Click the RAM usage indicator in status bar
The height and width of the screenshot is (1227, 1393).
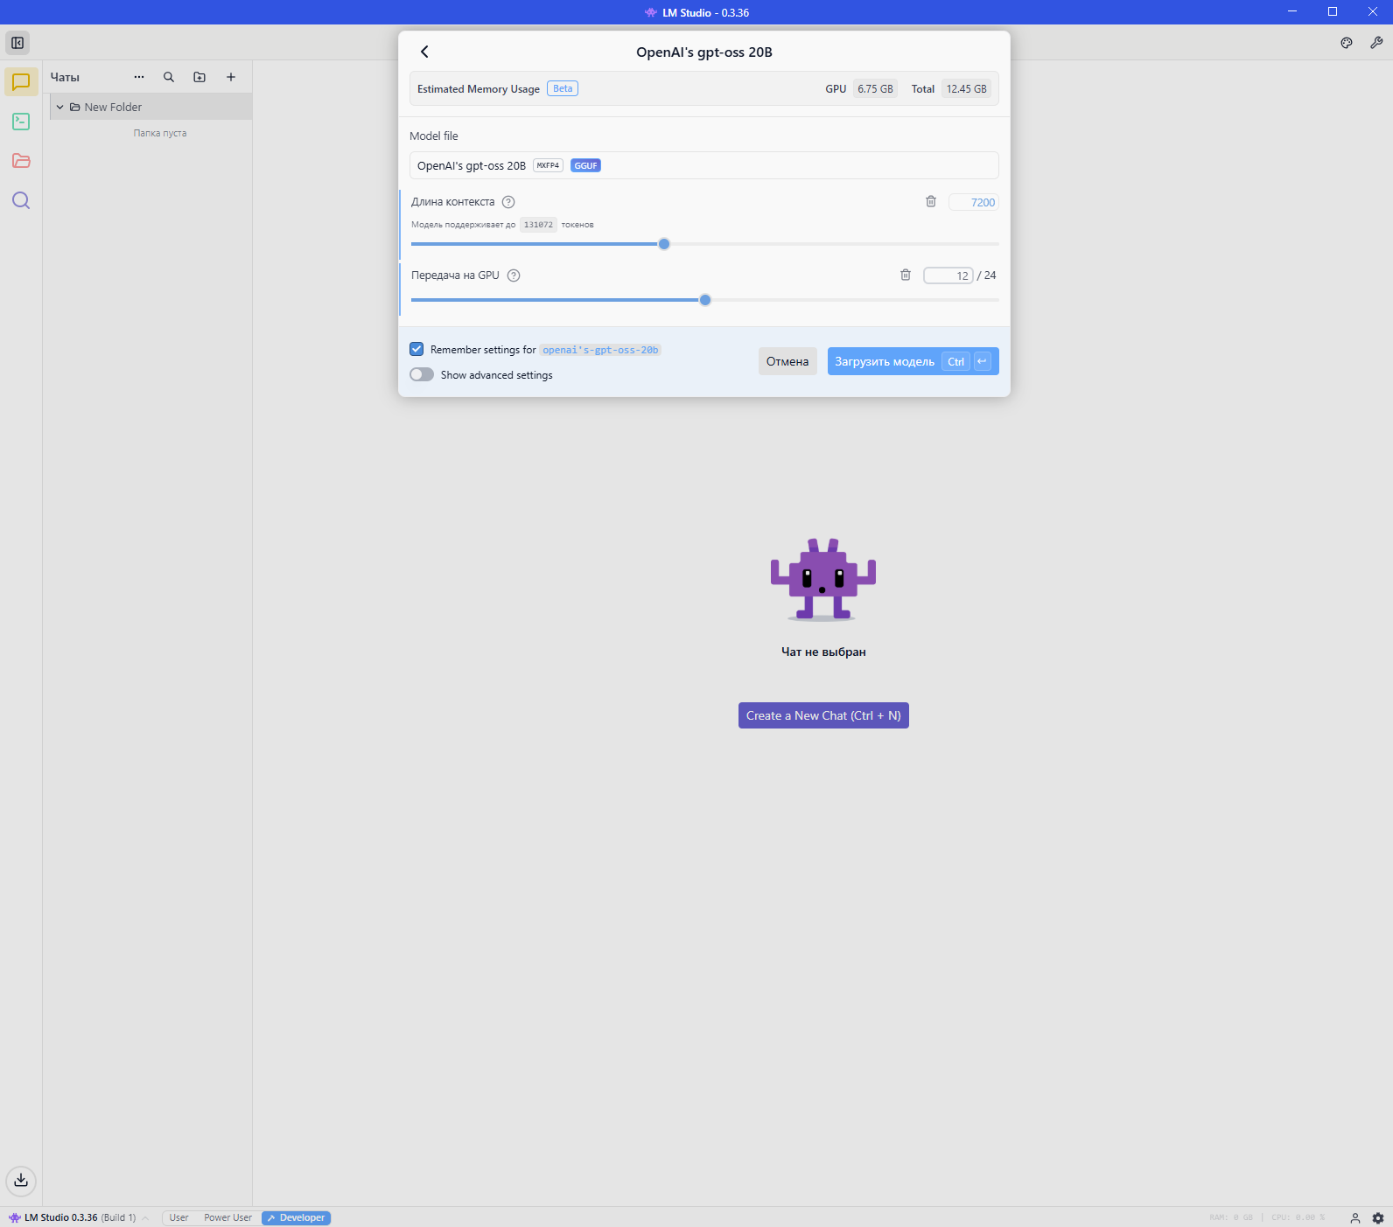pos(1231,1217)
